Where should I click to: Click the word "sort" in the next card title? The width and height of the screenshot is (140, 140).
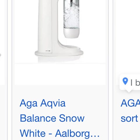click(129, 118)
